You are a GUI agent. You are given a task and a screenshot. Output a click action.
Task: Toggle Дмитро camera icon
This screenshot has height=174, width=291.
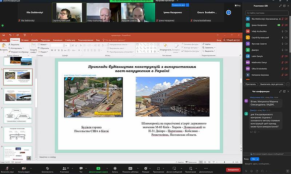pyautogui.click(x=286, y=50)
